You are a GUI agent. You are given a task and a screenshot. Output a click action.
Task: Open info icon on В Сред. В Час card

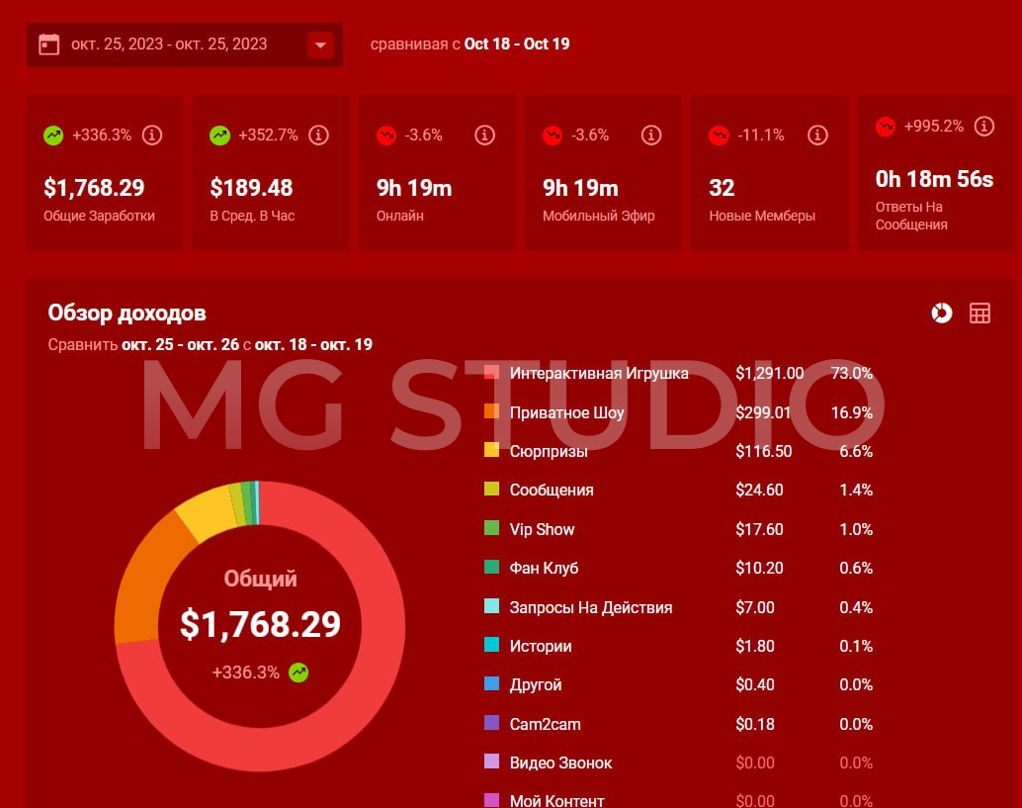[x=318, y=135]
